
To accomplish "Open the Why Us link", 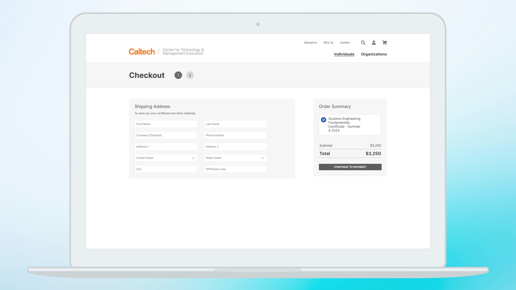I will [x=328, y=43].
